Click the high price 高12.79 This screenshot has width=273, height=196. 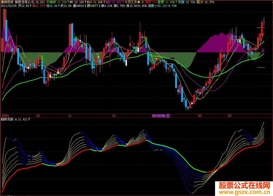(38, 6)
